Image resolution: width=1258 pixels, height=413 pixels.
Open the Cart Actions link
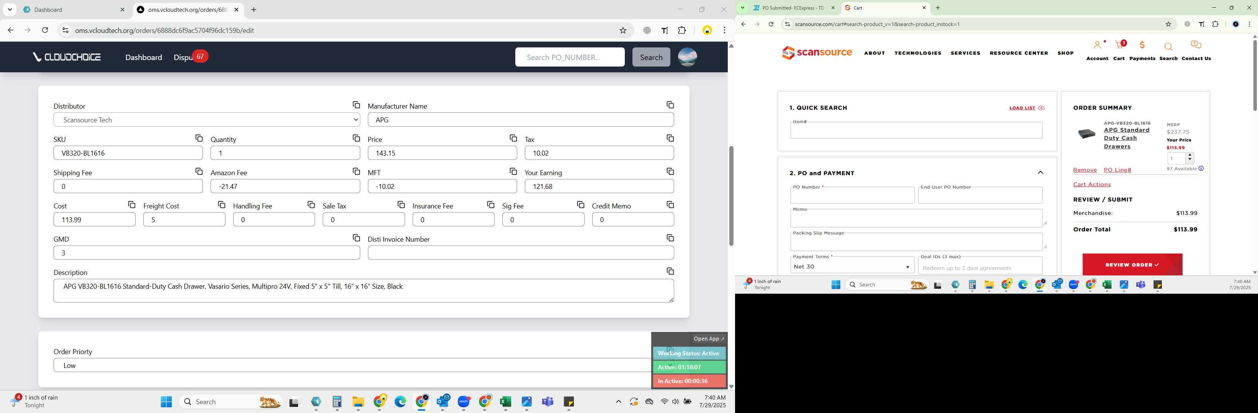point(1091,184)
